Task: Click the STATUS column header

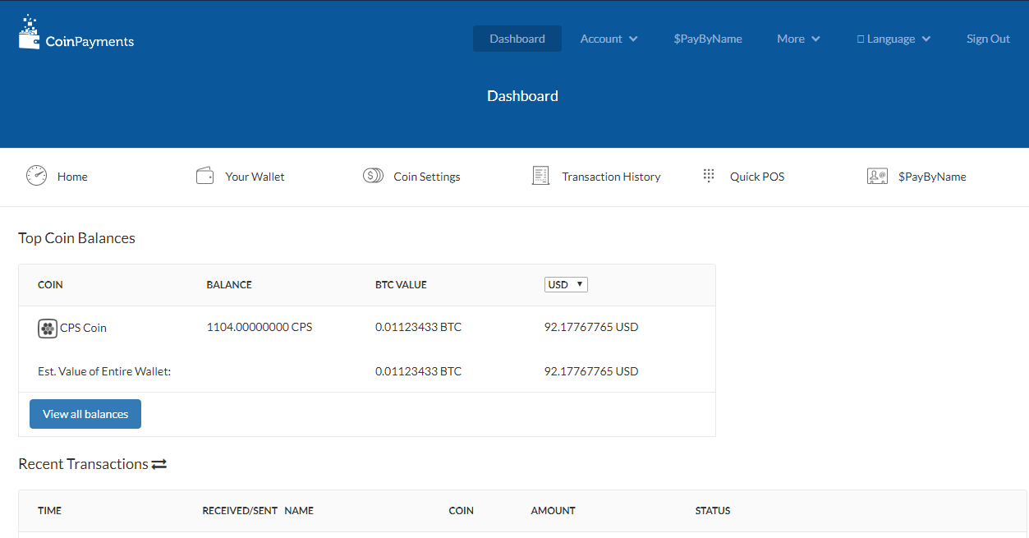Action: tap(713, 511)
